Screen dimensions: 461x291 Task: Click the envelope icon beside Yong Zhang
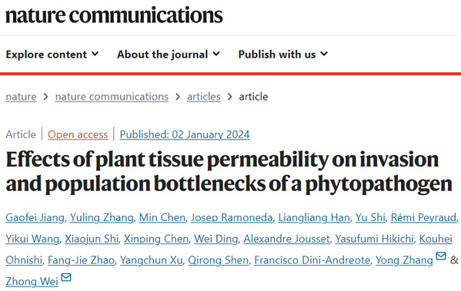[x=441, y=256]
